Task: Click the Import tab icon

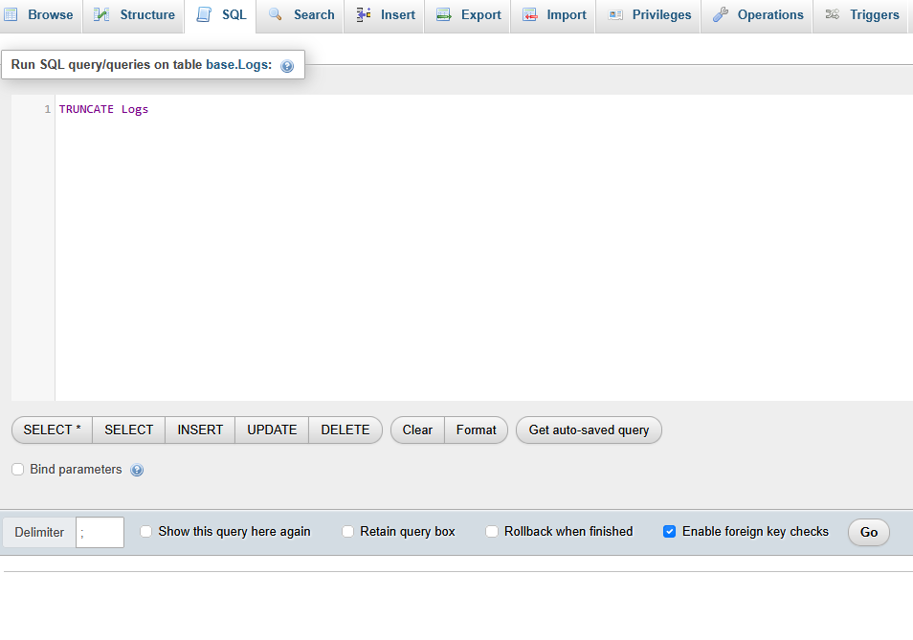Action: tap(530, 14)
